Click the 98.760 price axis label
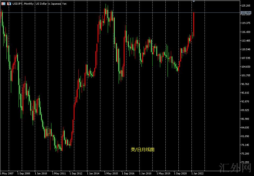The width and height of the screenshot is (254, 176). [246, 84]
